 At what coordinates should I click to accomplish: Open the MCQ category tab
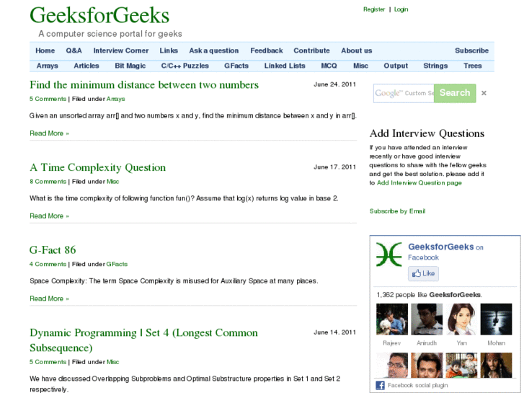(x=329, y=66)
